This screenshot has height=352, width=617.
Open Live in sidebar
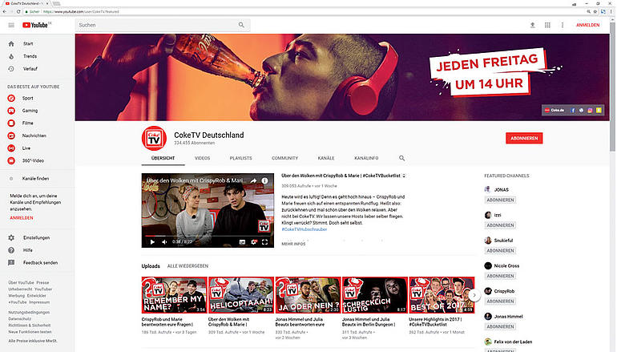pyautogui.click(x=26, y=148)
